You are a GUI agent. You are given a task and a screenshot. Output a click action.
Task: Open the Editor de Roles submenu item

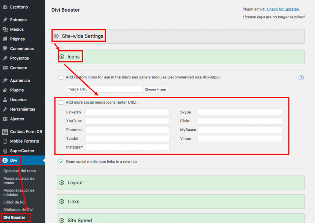coord(14,202)
